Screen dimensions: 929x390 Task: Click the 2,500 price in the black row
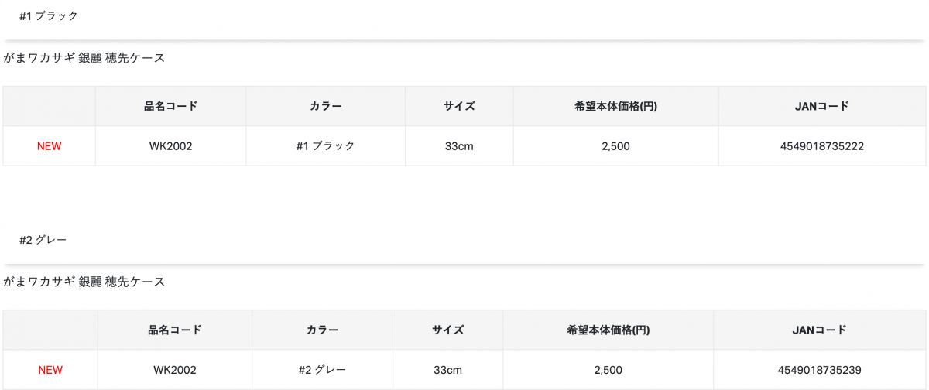coord(615,146)
